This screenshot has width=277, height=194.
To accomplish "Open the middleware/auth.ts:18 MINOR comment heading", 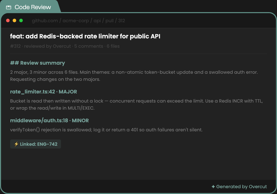I will click(49, 120).
